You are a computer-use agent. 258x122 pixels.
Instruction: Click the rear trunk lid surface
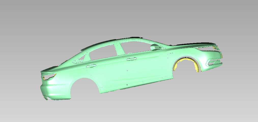tap(51, 70)
